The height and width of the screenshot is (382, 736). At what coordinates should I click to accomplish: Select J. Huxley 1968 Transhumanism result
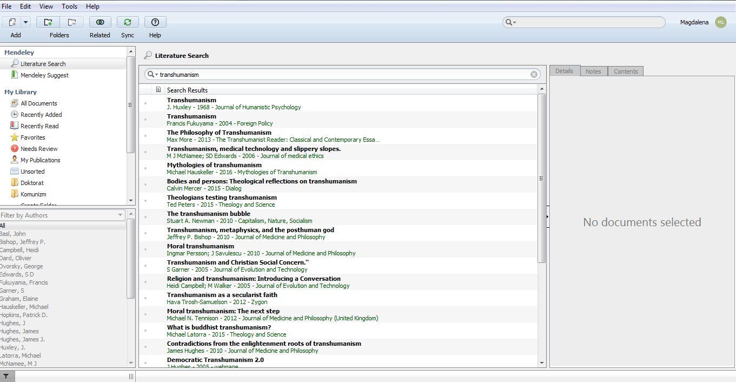coord(339,103)
